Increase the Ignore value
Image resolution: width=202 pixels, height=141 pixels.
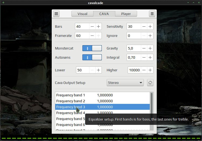[x=150, y=36]
